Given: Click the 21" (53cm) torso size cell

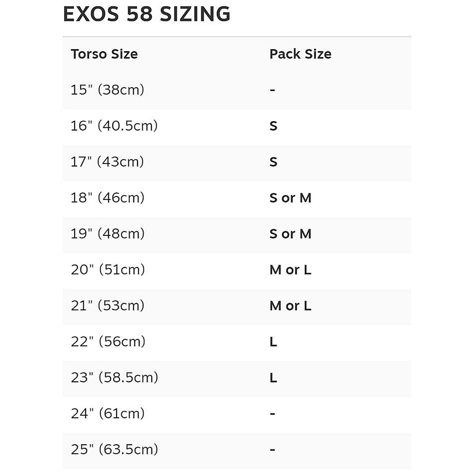Looking at the screenshot, I should pos(107,306).
